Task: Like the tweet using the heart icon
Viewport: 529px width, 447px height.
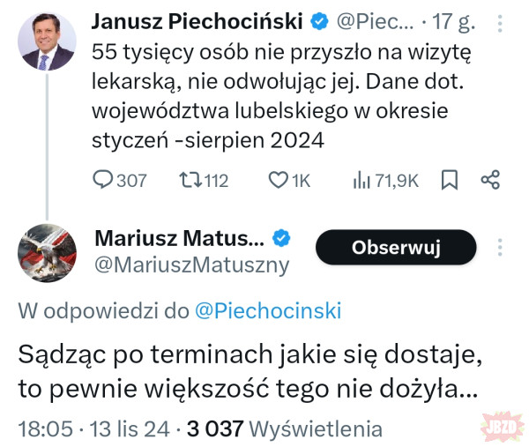Action: coord(279,181)
